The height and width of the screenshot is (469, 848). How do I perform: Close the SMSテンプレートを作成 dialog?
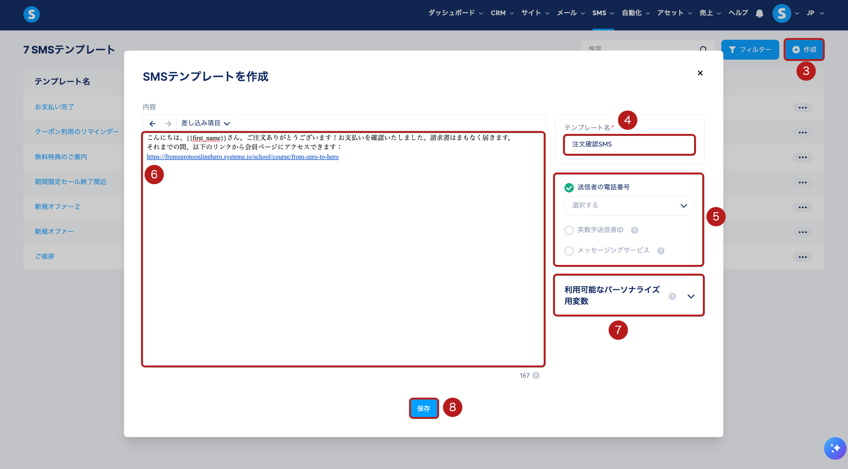[700, 73]
